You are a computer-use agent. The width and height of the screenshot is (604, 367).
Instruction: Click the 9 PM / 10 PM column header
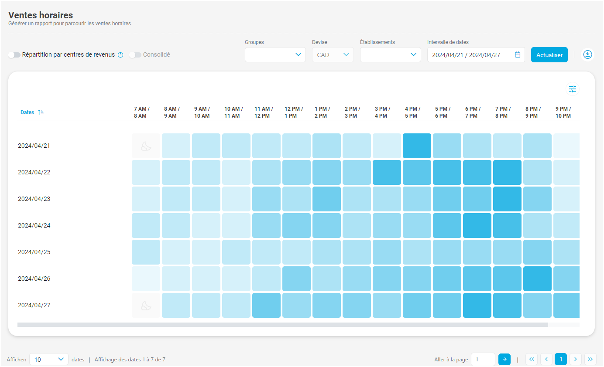point(563,112)
